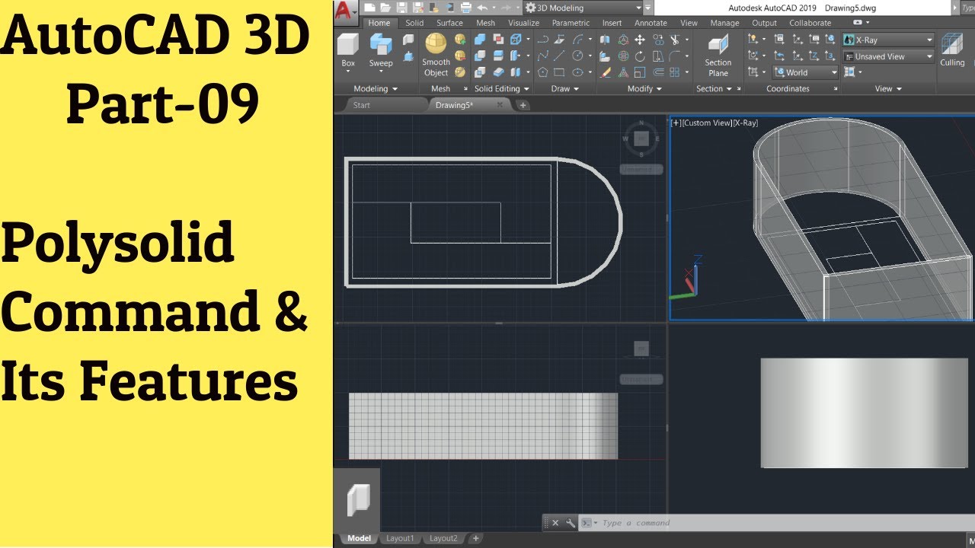This screenshot has height=548, width=975.
Task: Expand the Section panel
Action: (x=714, y=89)
